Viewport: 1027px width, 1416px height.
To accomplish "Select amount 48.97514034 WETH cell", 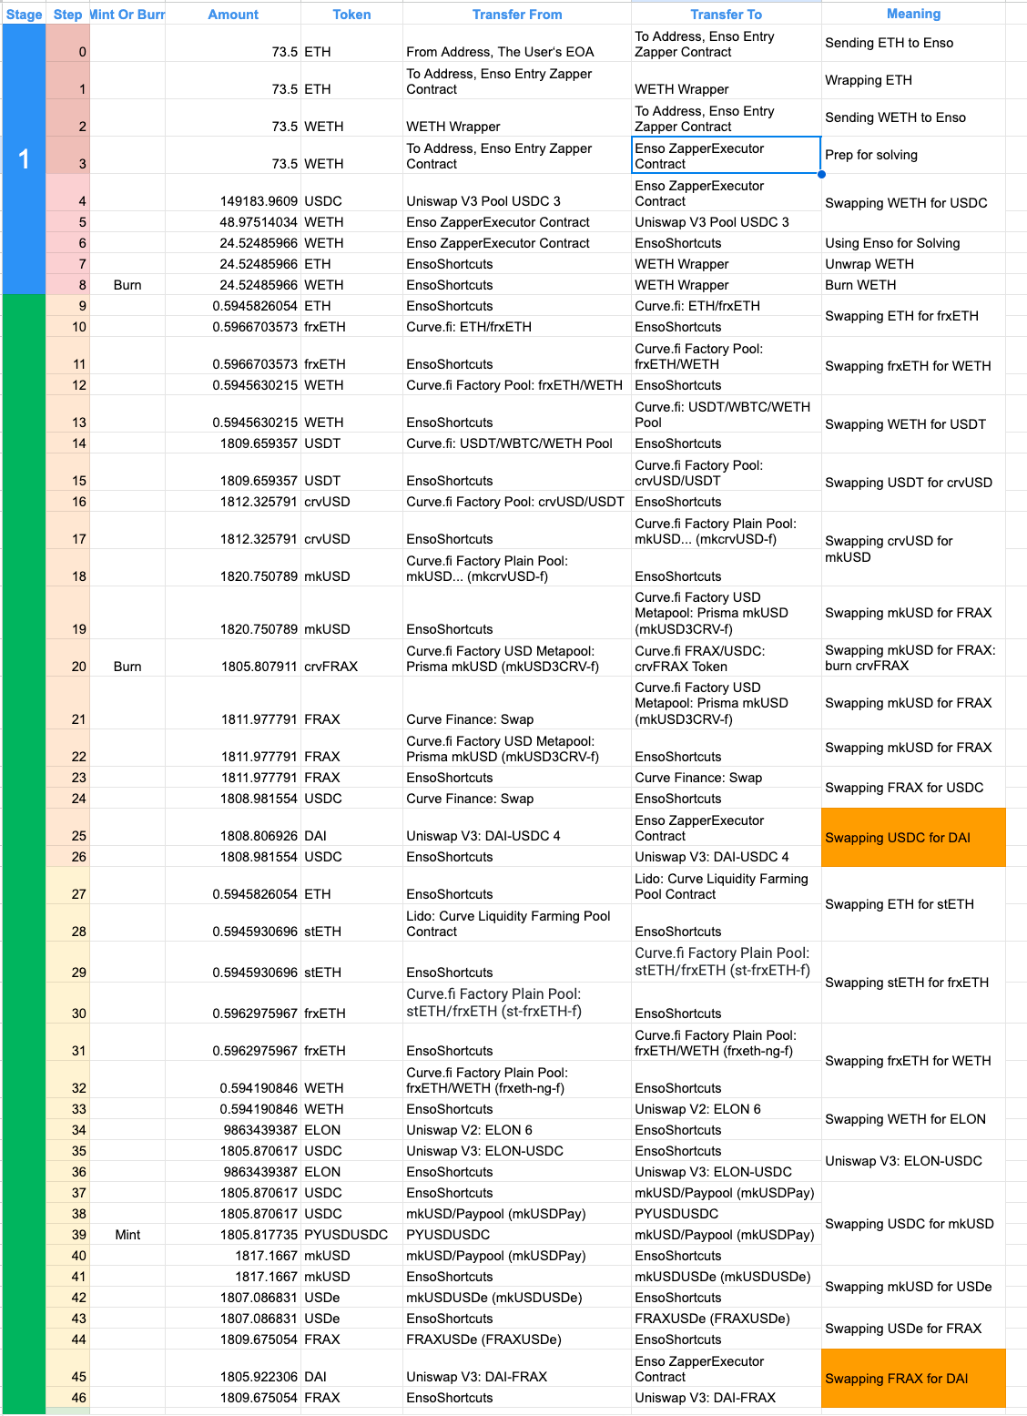I will (x=233, y=222).
